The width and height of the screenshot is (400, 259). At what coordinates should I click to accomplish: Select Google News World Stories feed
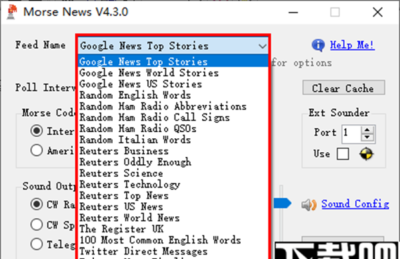pyautogui.click(x=173, y=73)
